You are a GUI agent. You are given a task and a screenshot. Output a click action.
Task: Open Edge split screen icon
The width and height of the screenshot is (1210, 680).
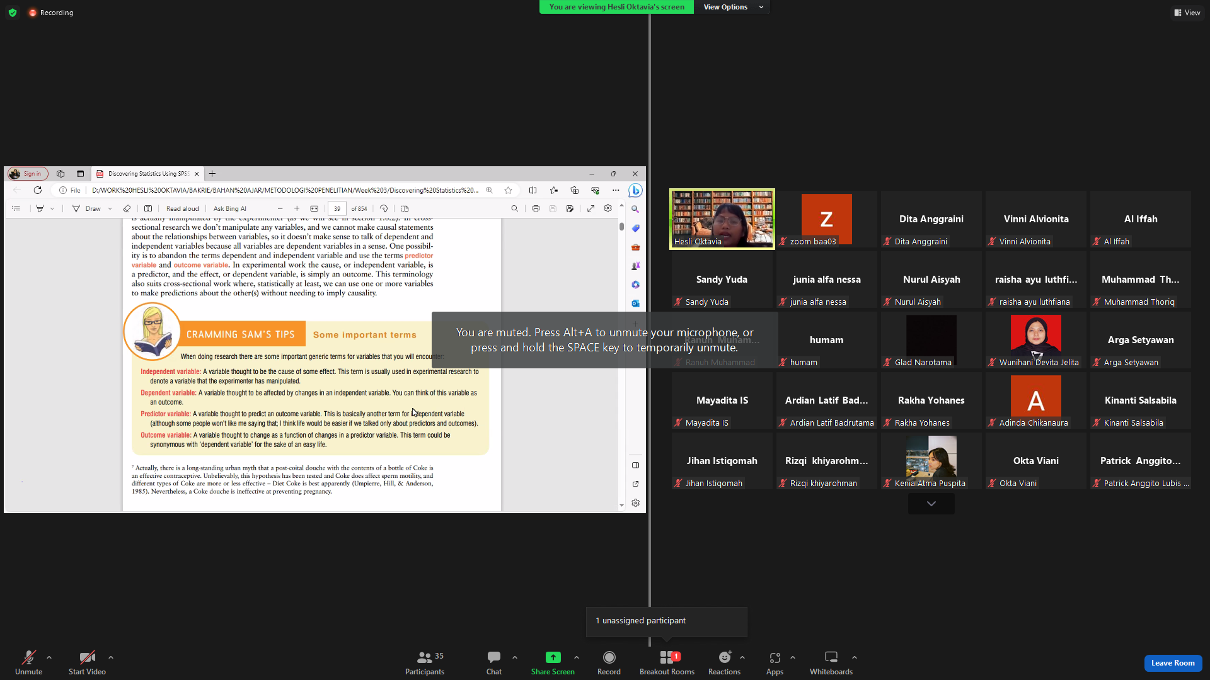point(533,190)
